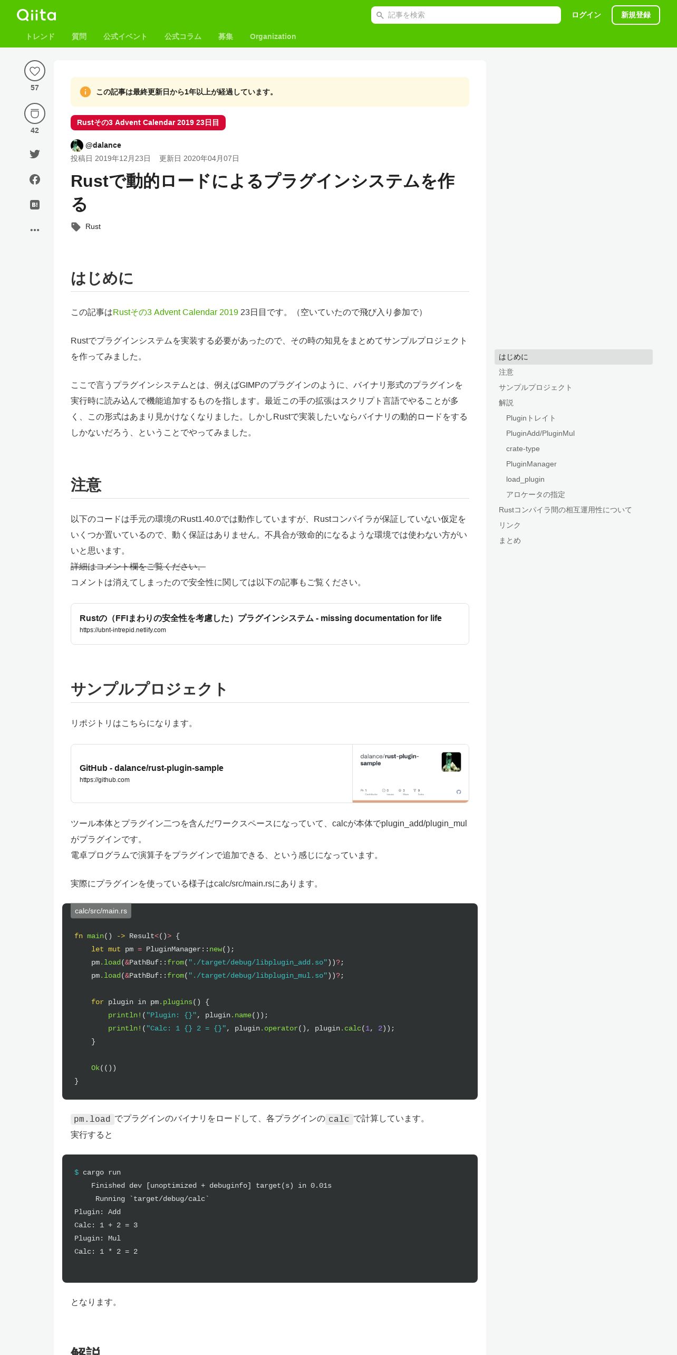
Task: Open Rustその3 Advent Calendar 2019 inline link
Action: coord(176,312)
